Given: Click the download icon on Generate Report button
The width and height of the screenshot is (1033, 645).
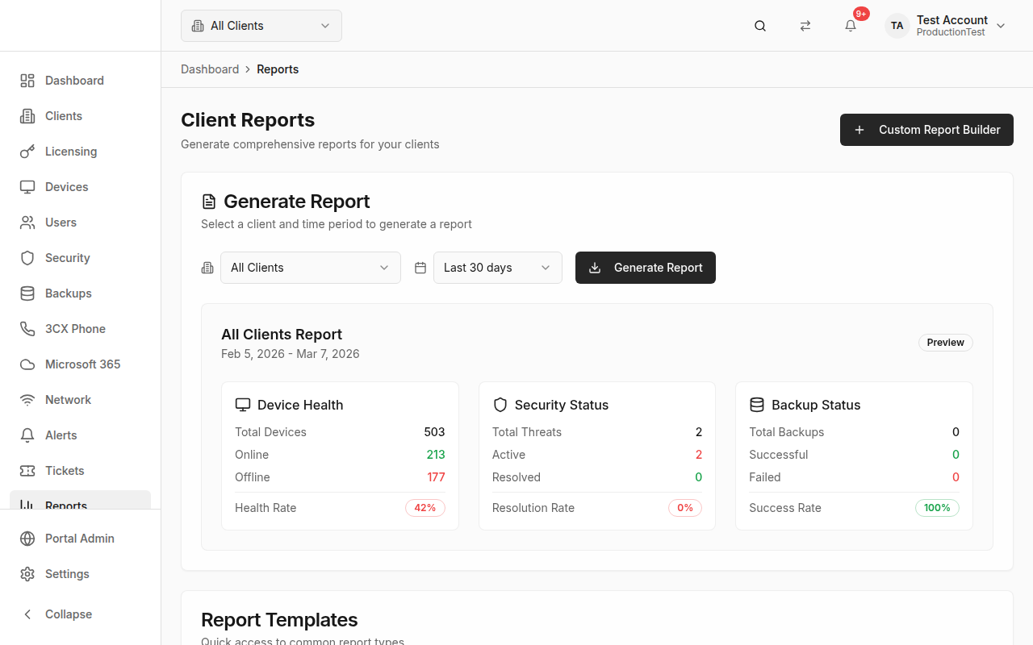Looking at the screenshot, I should (595, 268).
